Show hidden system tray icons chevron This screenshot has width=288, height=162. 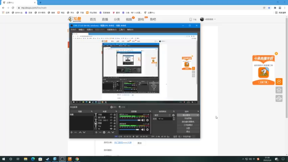(243, 159)
